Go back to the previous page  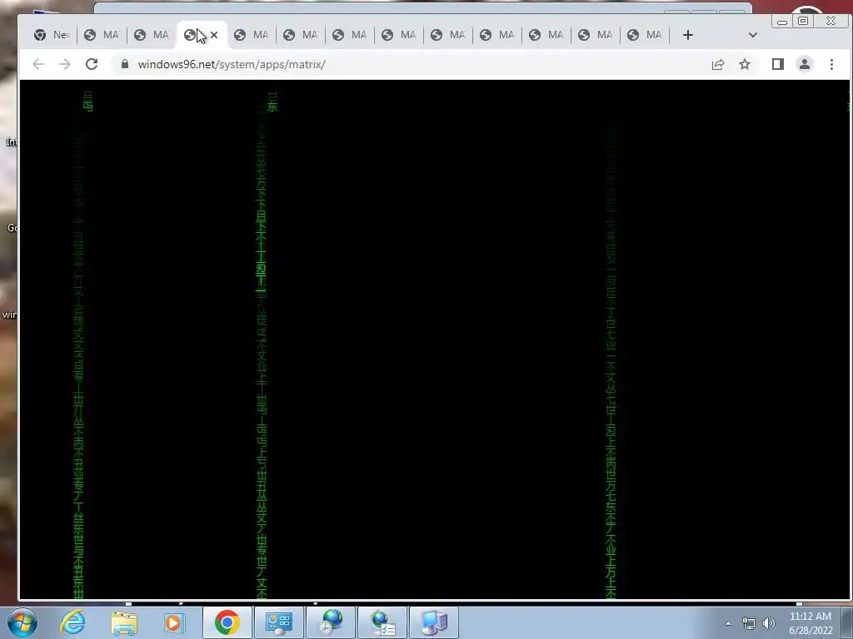pos(38,64)
